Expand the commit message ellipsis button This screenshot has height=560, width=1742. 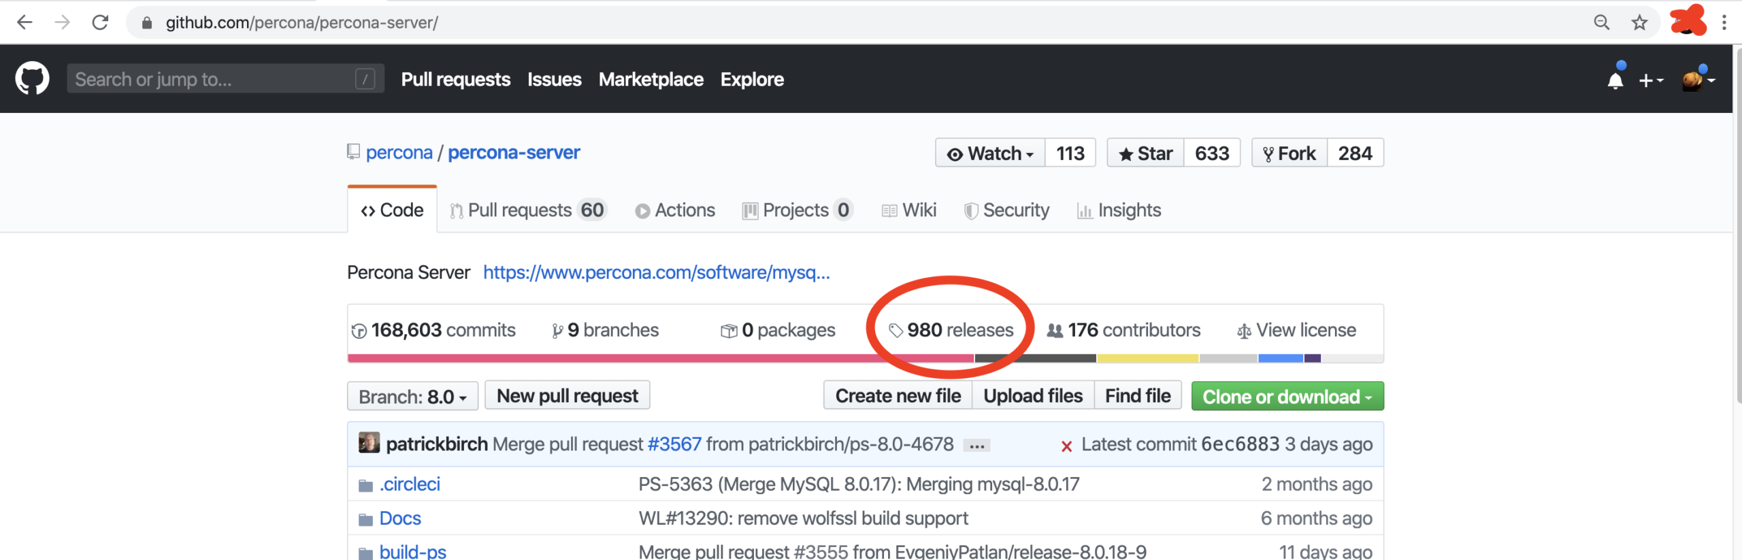point(977,446)
